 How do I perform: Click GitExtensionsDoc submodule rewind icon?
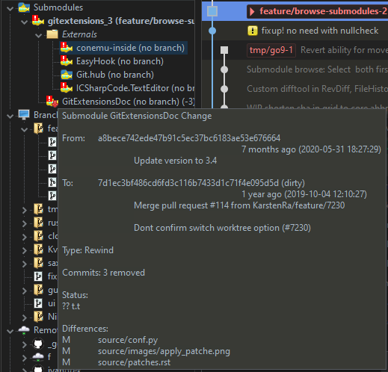point(52,101)
